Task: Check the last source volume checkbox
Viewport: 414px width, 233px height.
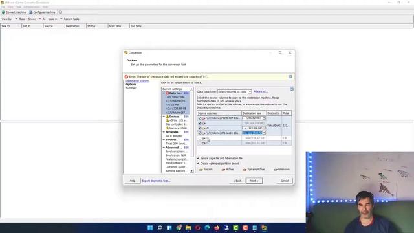Action: (x=200, y=143)
